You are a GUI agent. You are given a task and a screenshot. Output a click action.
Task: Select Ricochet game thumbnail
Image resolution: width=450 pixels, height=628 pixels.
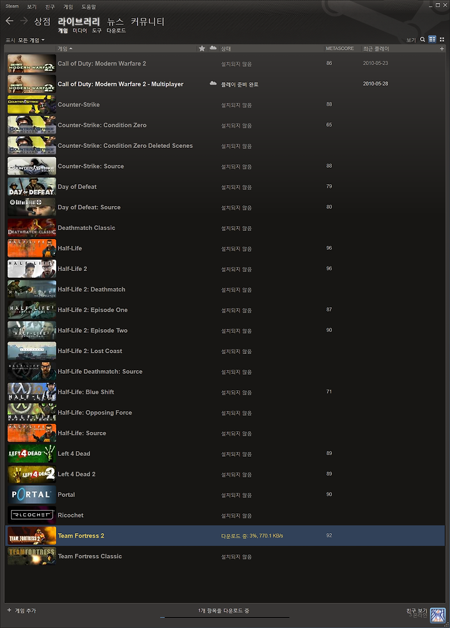[32, 515]
